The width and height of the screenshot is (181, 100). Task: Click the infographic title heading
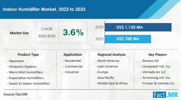click(44, 9)
